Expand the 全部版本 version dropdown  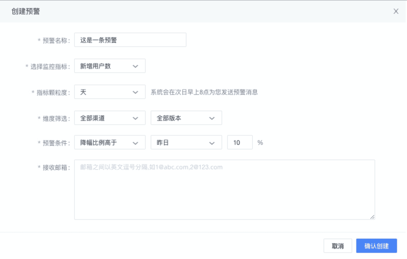point(186,118)
